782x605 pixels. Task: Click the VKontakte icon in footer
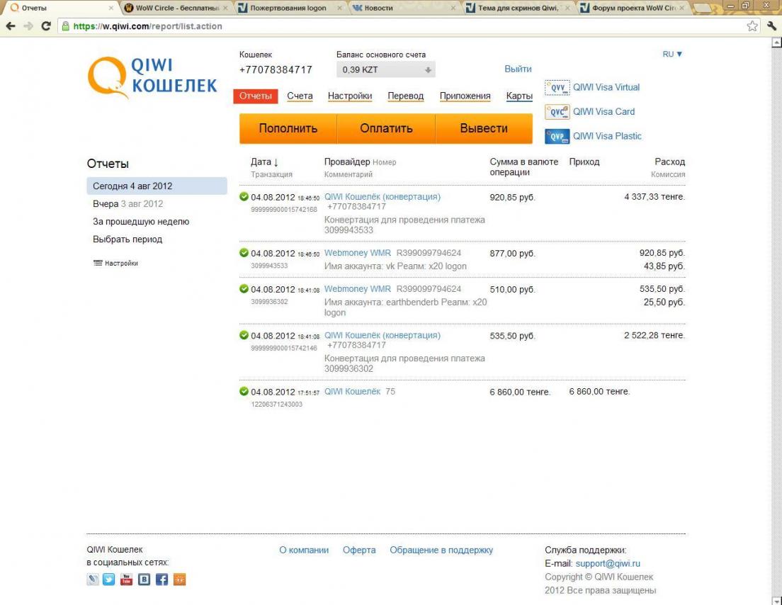pyautogui.click(x=144, y=579)
